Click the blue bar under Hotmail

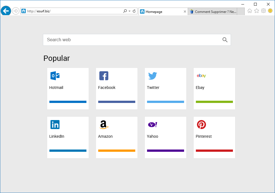pos(68,102)
